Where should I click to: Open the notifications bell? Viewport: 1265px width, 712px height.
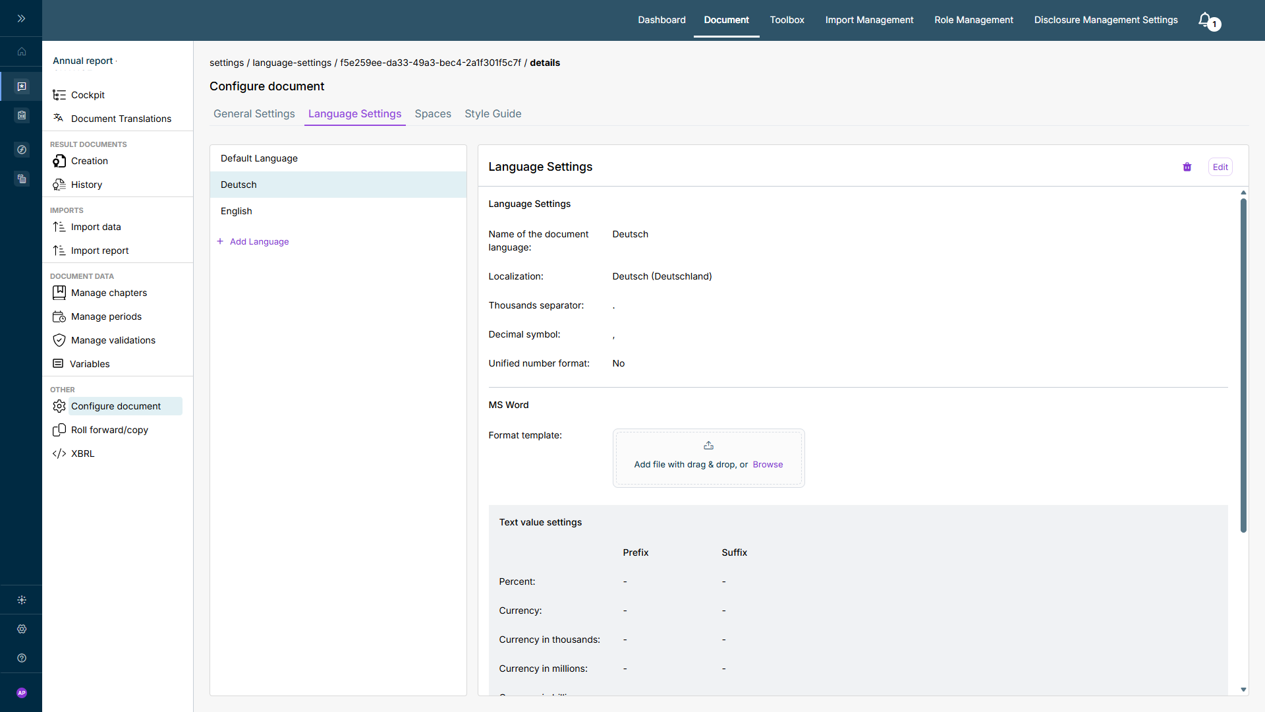(1205, 20)
